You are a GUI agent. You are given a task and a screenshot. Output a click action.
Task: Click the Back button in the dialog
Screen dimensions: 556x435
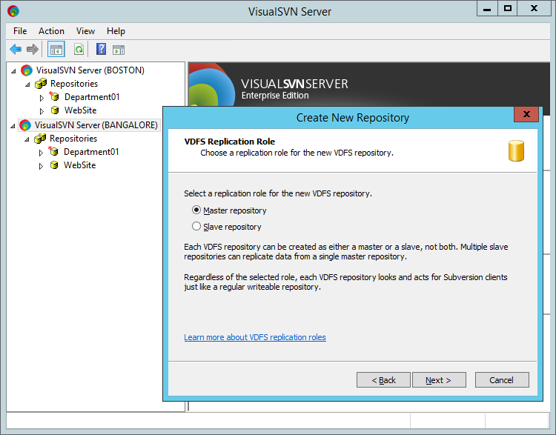coord(383,379)
